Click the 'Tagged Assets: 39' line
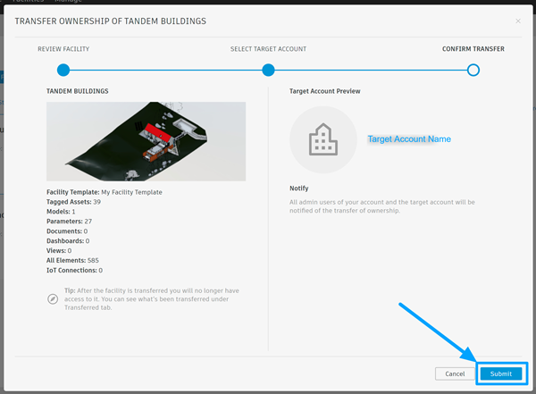 point(73,202)
